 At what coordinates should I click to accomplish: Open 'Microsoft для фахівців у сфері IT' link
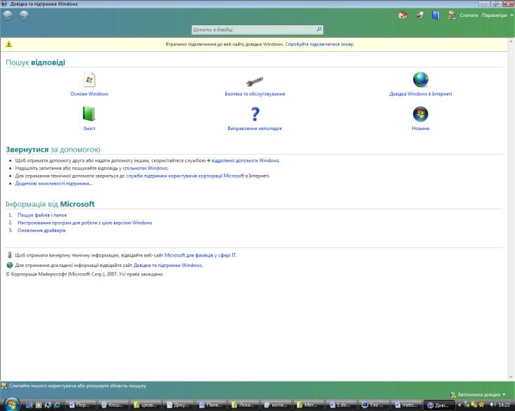(201, 255)
